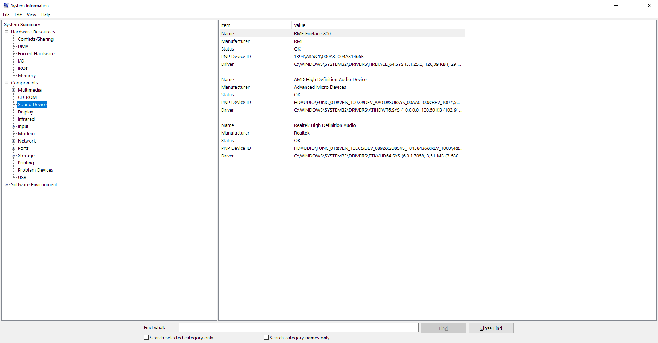The width and height of the screenshot is (658, 343).
Task: Select DMA under Hardware Resources
Action: (23, 46)
